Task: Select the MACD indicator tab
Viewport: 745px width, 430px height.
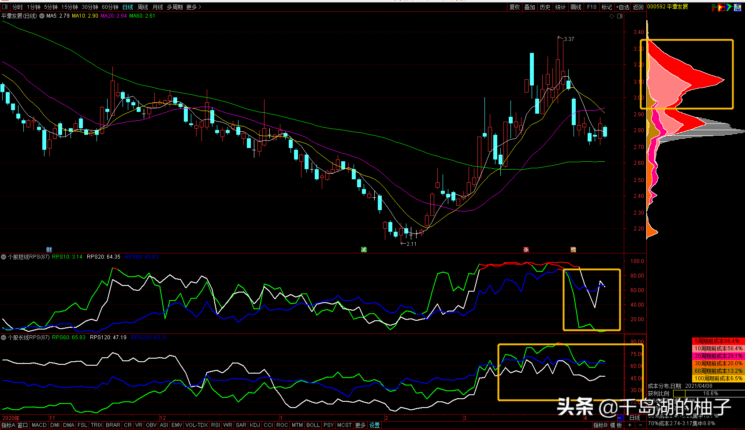Action: point(39,425)
